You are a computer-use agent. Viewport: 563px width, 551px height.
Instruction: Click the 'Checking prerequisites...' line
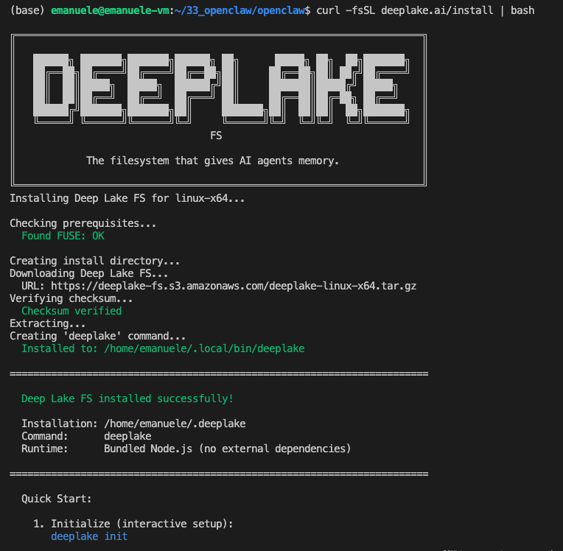[x=83, y=223]
